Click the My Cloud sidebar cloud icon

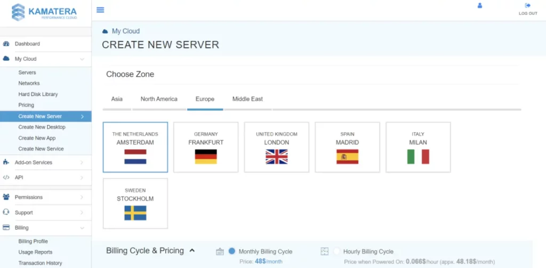click(6, 59)
